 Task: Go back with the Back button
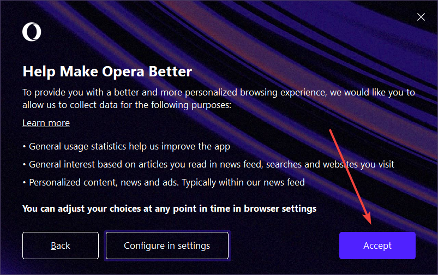pos(61,246)
